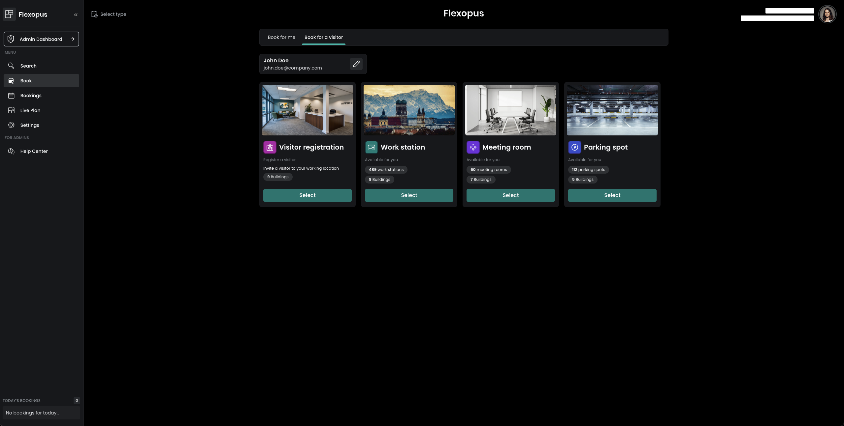Click the Meeting room icon
The height and width of the screenshot is (426, 844).
click(x=473, y=147)
